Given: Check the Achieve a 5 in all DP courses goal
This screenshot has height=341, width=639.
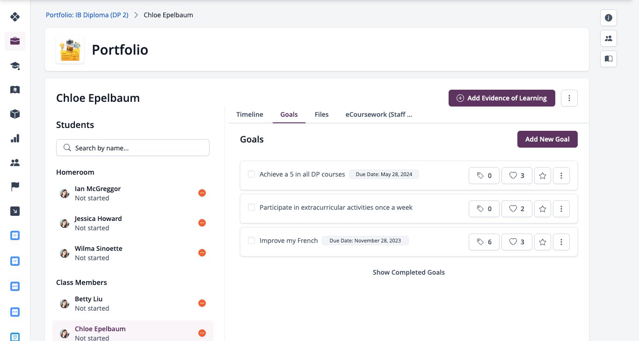Looking at the screenshot, I should click(x=251, y=174).
